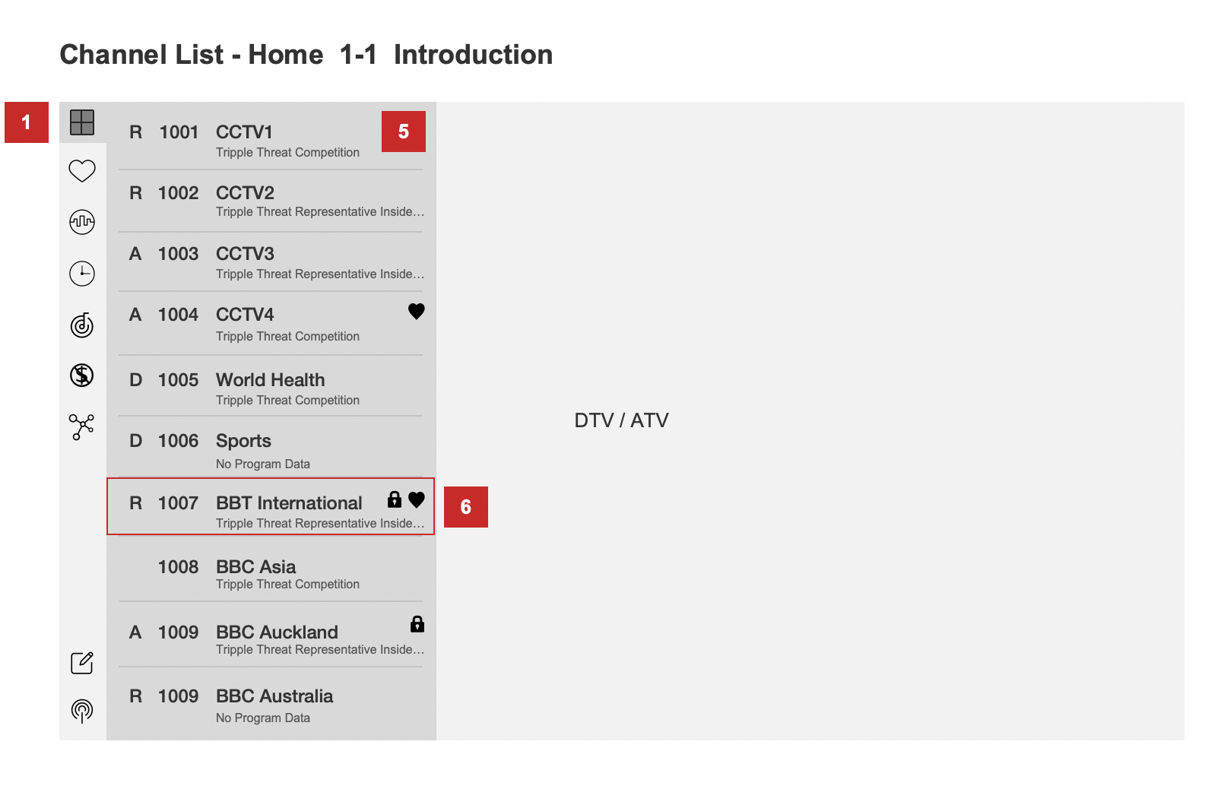
Task: Tune to channel 1006 Sports
Action: (271, 450)
